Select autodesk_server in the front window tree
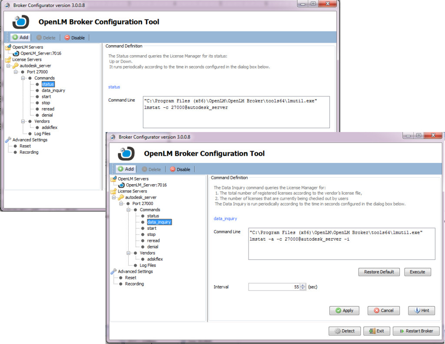This screenshot has width=445, height=344. (141, 197)
